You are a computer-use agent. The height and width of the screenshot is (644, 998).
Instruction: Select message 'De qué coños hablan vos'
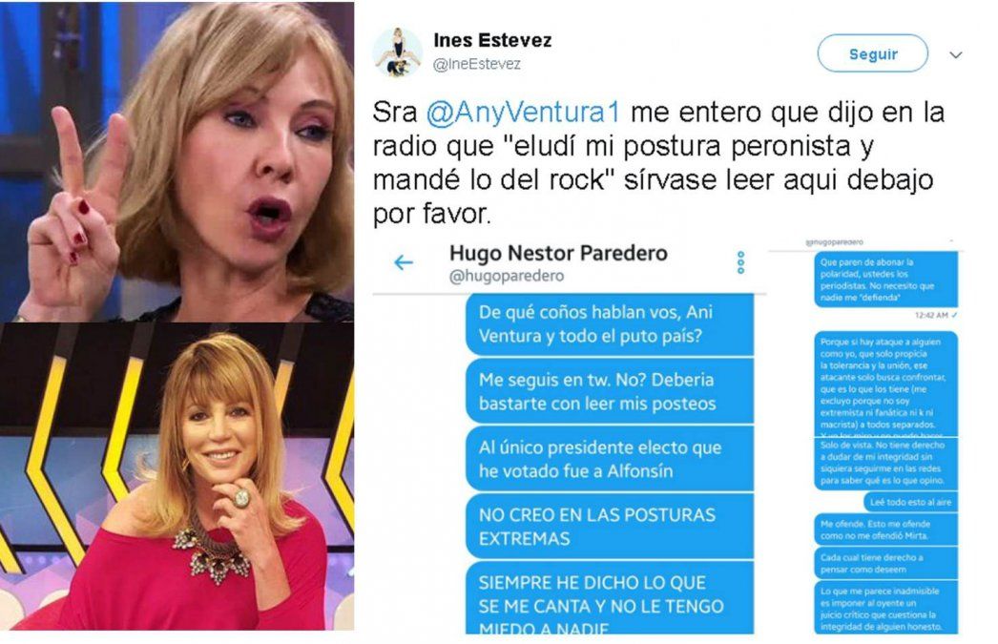tap(610, 324)
